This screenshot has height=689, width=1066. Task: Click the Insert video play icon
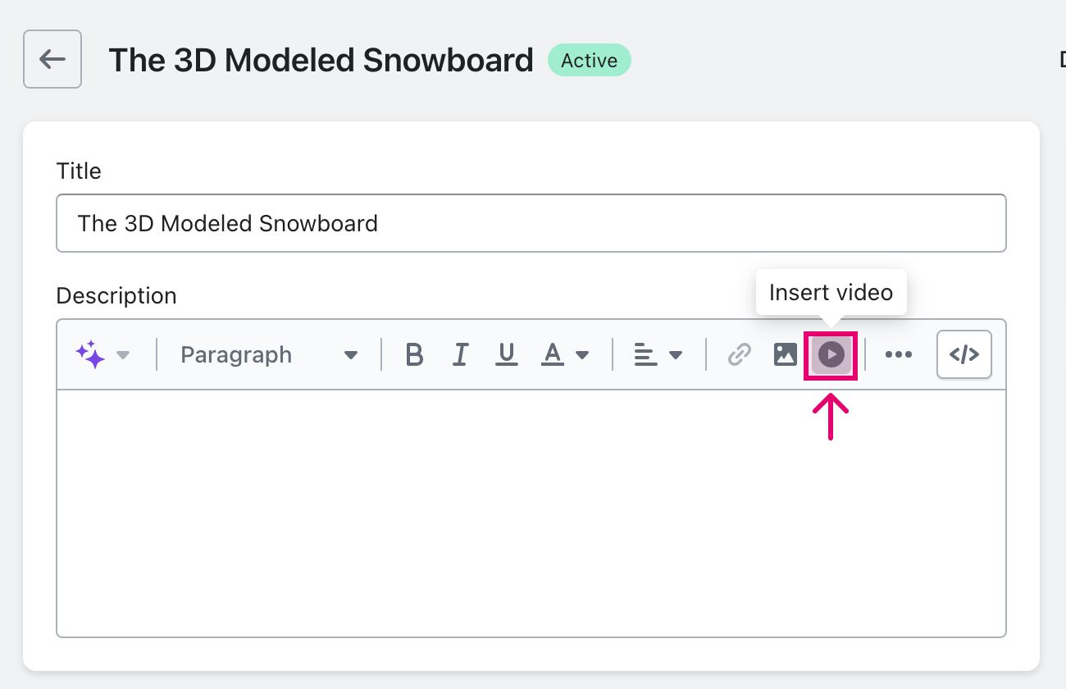(x=831, y=355)
